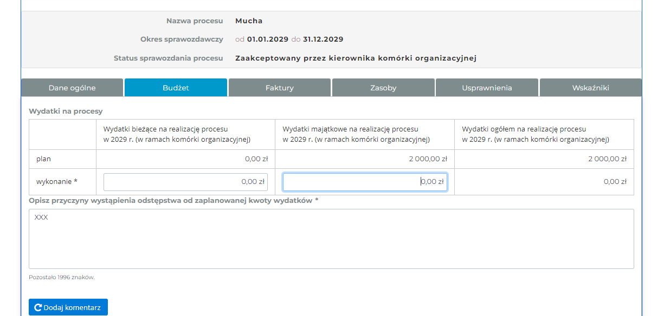Focus the wykonanie field for Wydatki bieżące
Viewport: 664px width, 316px height.
coord(185,182)
